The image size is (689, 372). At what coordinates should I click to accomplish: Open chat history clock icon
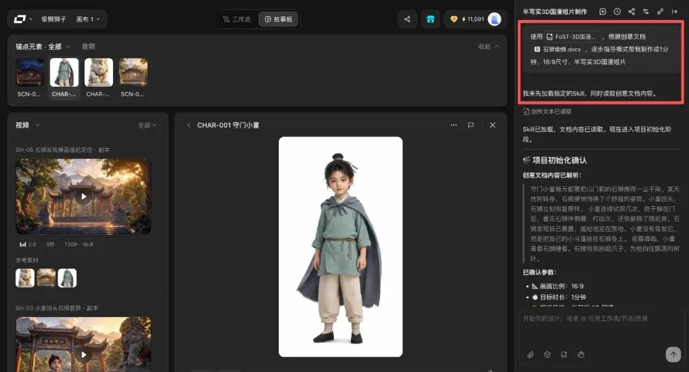[617, 12]
